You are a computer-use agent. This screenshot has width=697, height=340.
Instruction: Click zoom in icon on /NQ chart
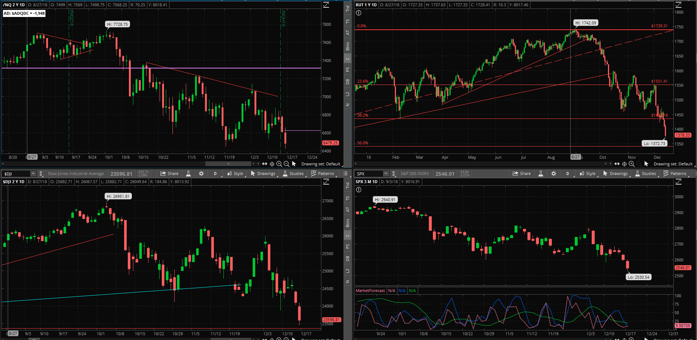279,164
